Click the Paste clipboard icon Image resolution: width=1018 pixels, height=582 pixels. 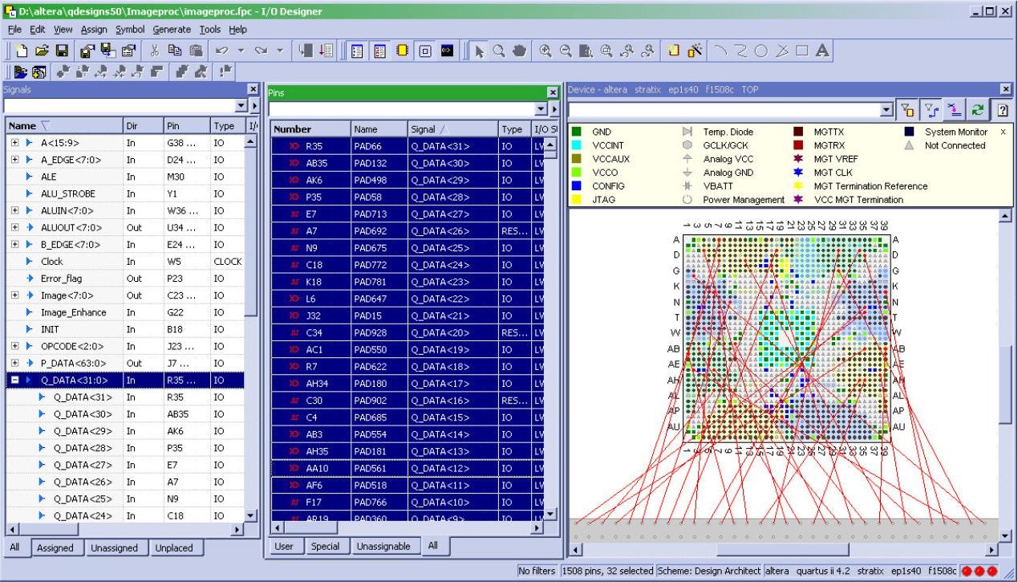[x=195, y=51]
